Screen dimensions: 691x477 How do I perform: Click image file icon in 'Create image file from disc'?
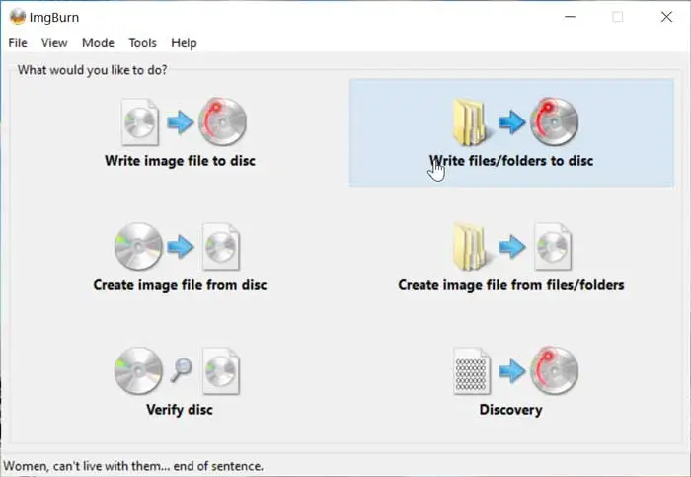221,247
